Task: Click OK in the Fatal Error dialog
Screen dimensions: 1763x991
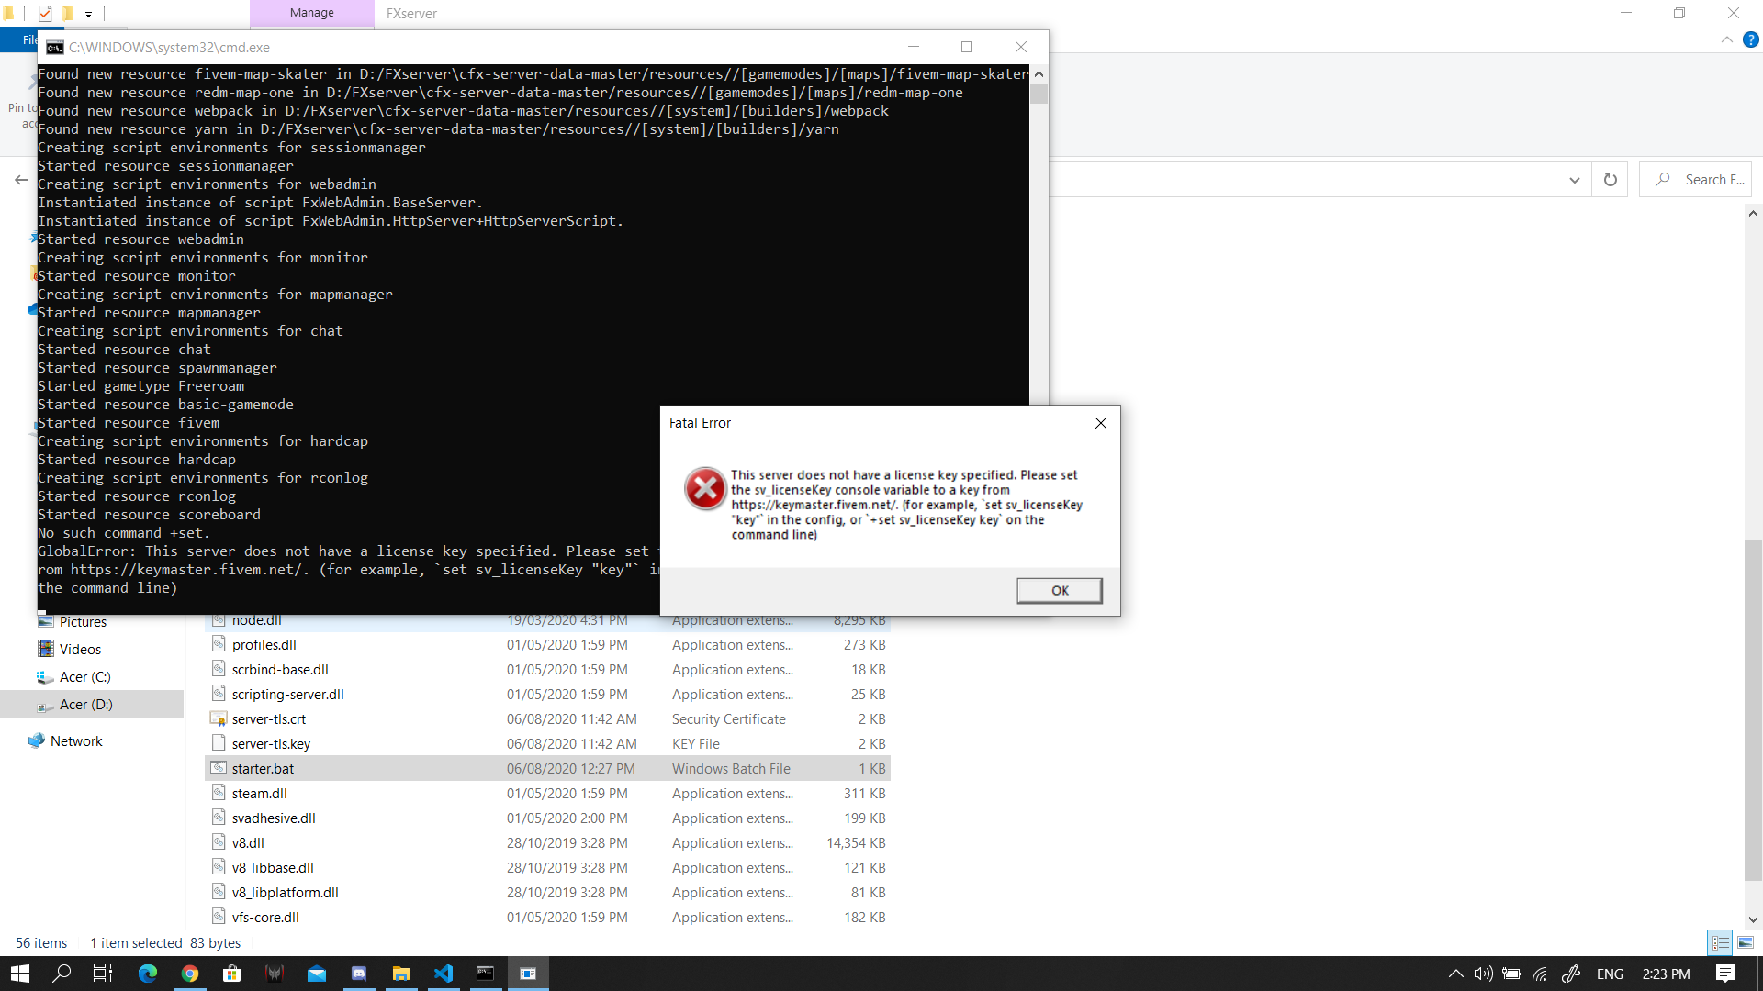Action: pyautogui.click(x=1059, y=590)
